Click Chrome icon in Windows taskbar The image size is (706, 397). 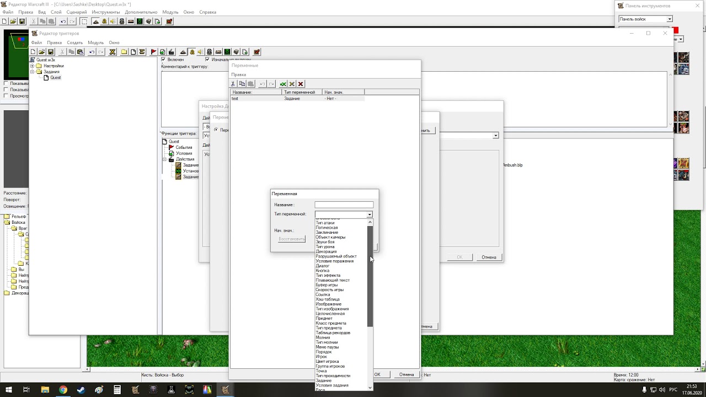pyautogui.click(x=63, y=389)
